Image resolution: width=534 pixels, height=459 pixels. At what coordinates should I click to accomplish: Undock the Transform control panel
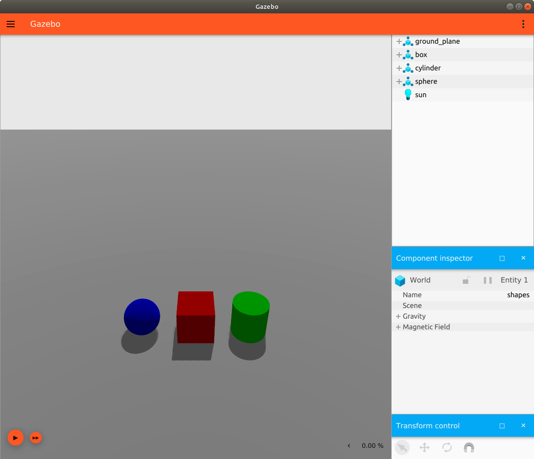[x=502, y=426]
